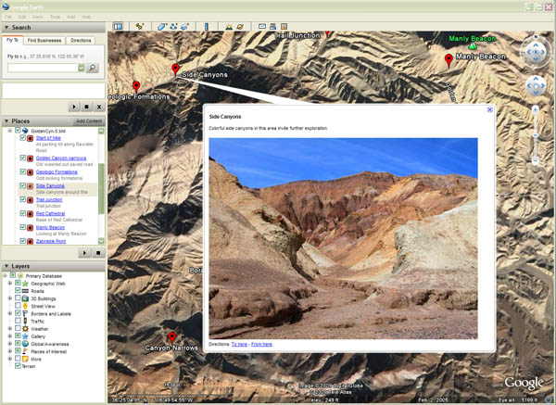Close the Side Canyons info balloon

pyautogui.click(x=489, y=109)
